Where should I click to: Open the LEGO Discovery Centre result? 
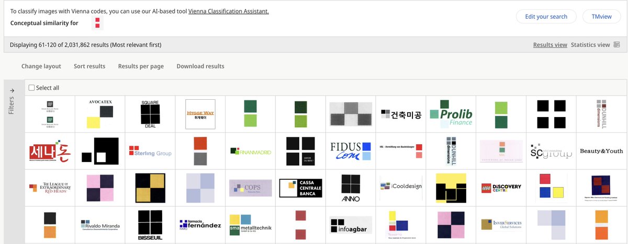coord(501,188)
